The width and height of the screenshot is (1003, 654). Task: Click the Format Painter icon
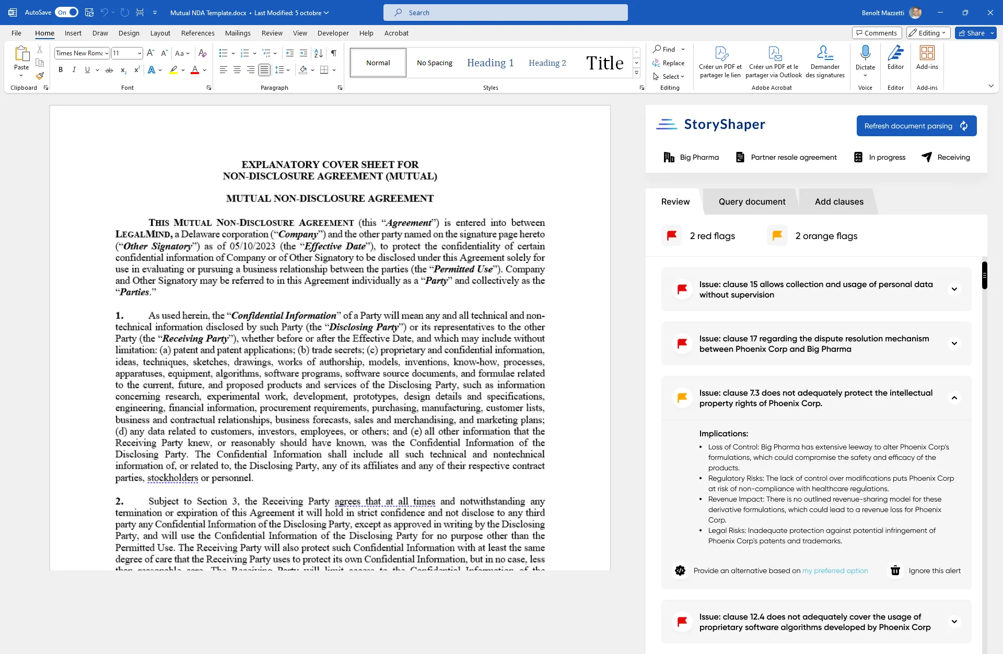40,76
